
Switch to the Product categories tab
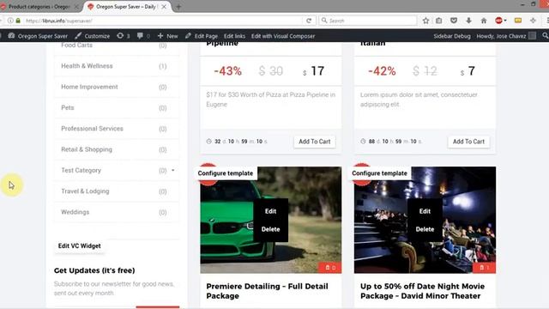(39, 7)
